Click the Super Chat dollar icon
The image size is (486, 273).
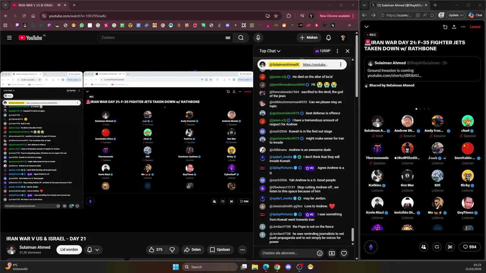pos(332,253)
